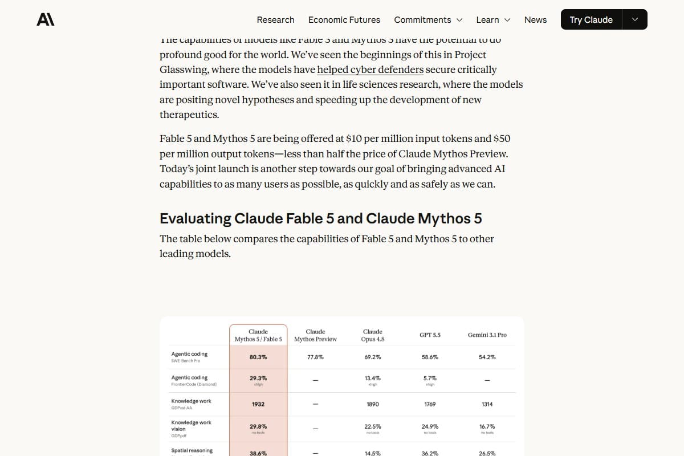Click the heading 'Evaluating Claude Fable 5 and Claude Mythos 5'
Viewport: 684px width, 456px height.
coord(320,219)
